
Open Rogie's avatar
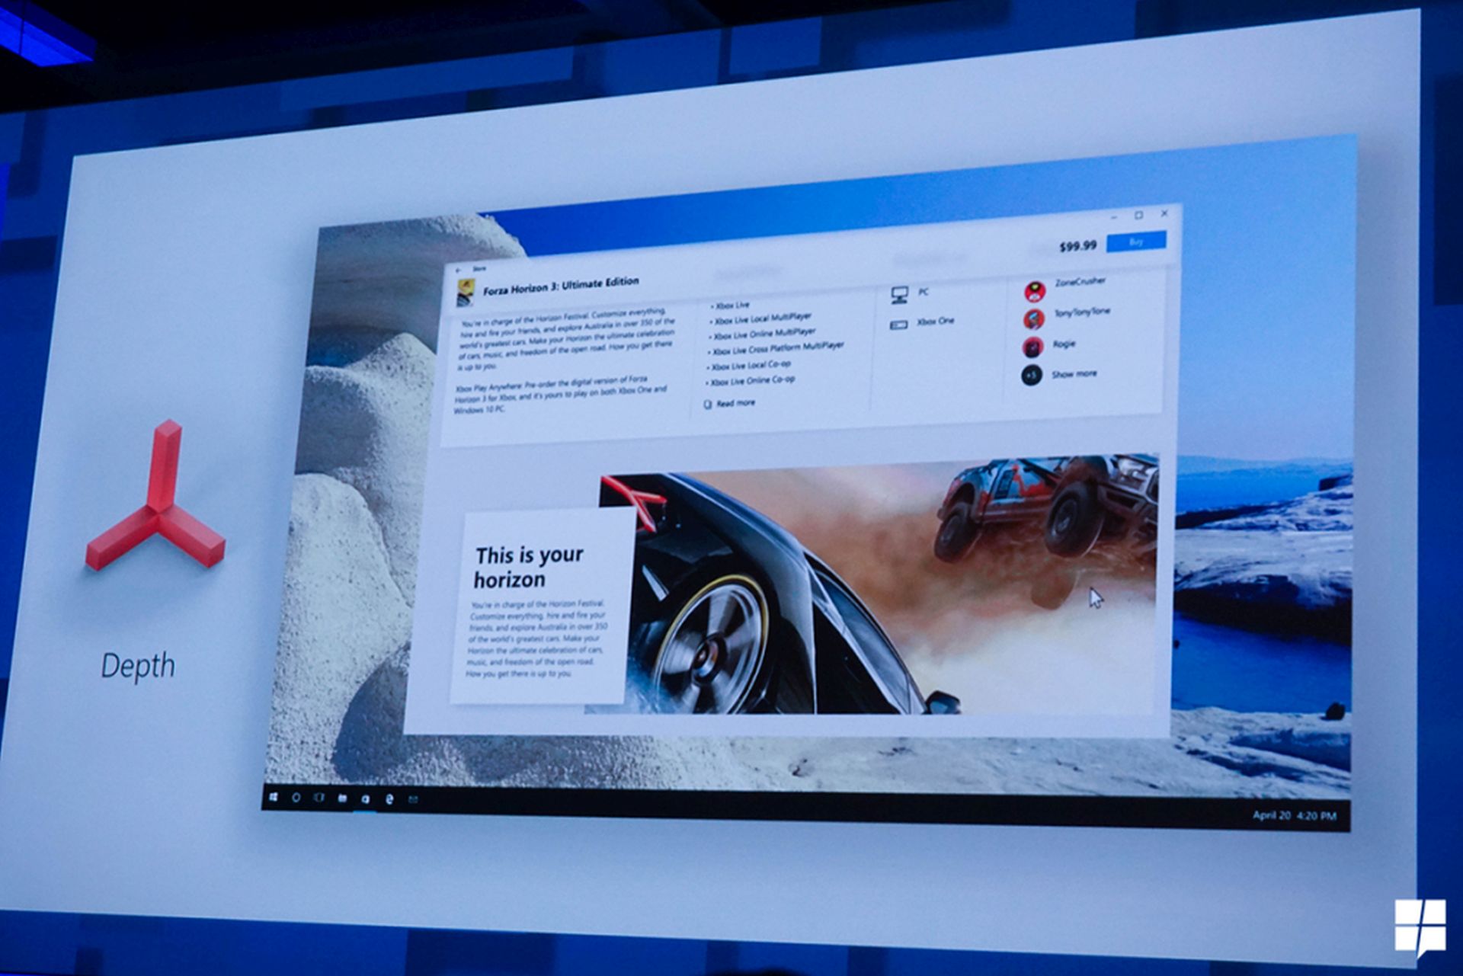1033,347
